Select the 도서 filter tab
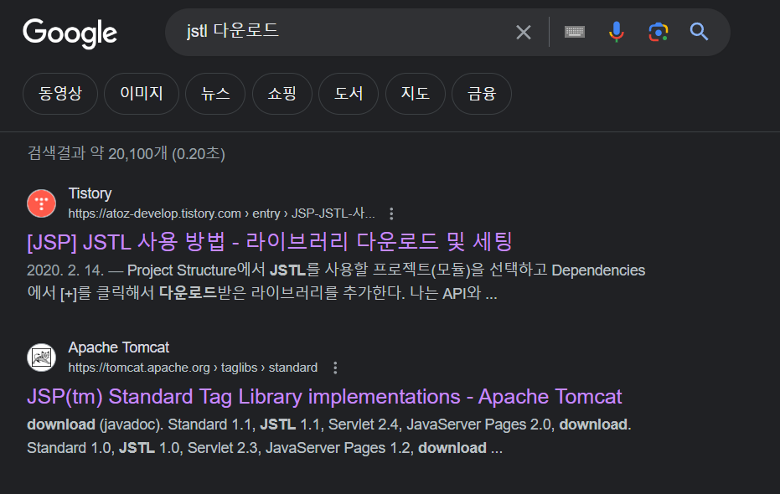The image size is (780, 494). coord(349,94)
